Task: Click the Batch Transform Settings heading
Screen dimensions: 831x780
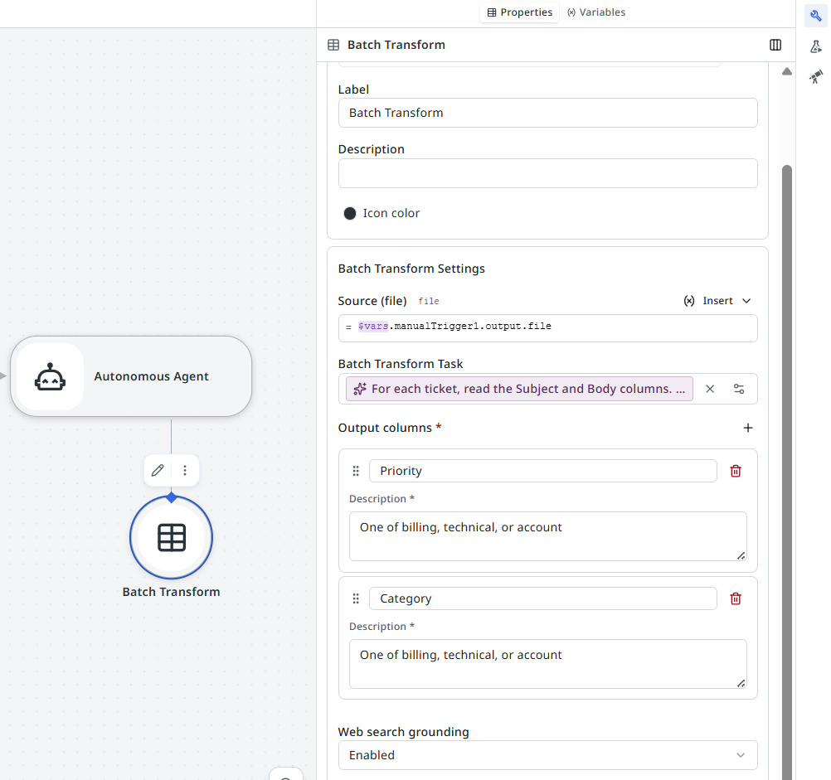Action: pyautogui.click(x=411, y=269)
